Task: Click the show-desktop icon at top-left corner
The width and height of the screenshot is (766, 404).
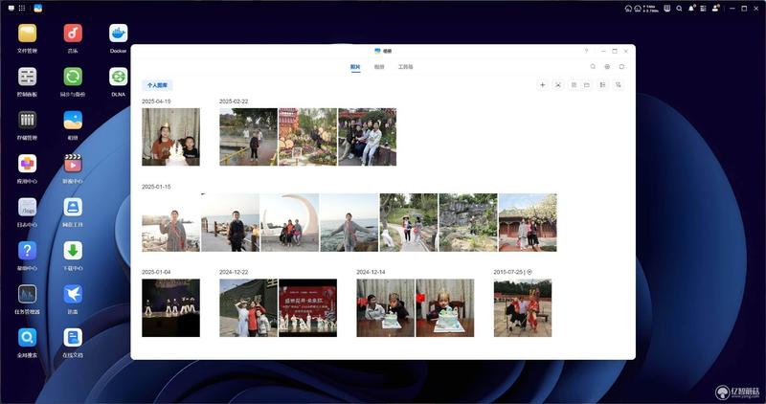Action: click(x=11, y=9)
